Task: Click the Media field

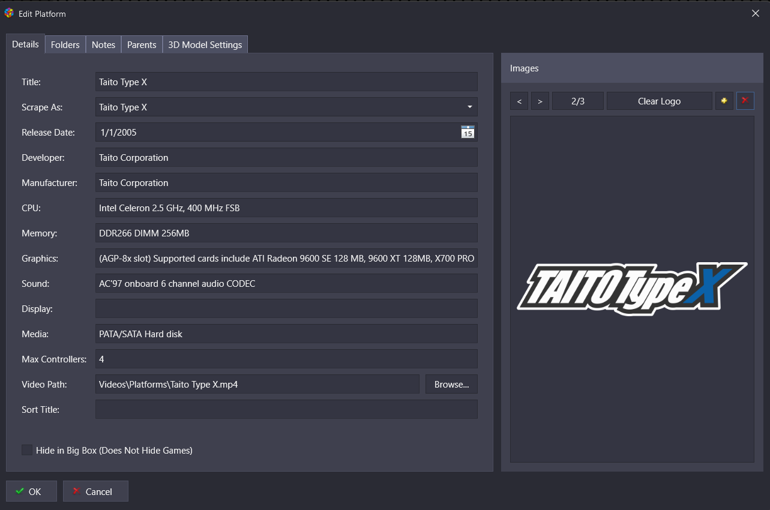Action: click(286, 334)
